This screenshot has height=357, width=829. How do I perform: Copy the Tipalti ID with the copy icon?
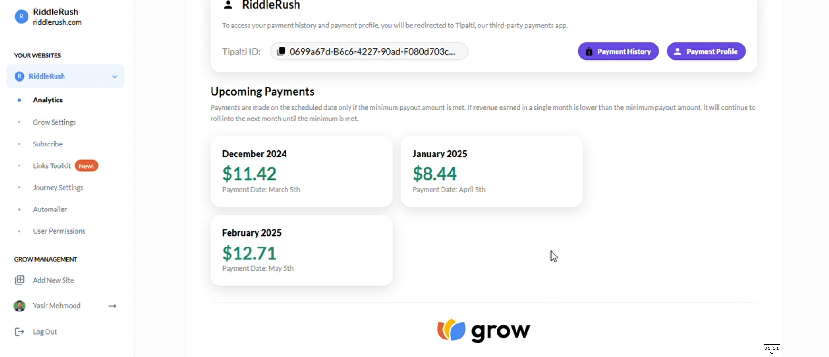click(x=281, y=51)
